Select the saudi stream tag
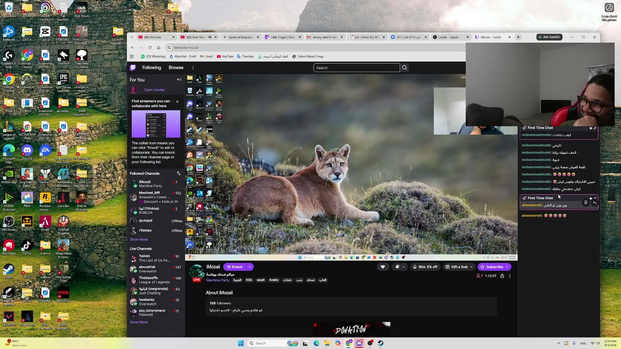This screenshot has width=621, height=349. (x=261, y=280)
